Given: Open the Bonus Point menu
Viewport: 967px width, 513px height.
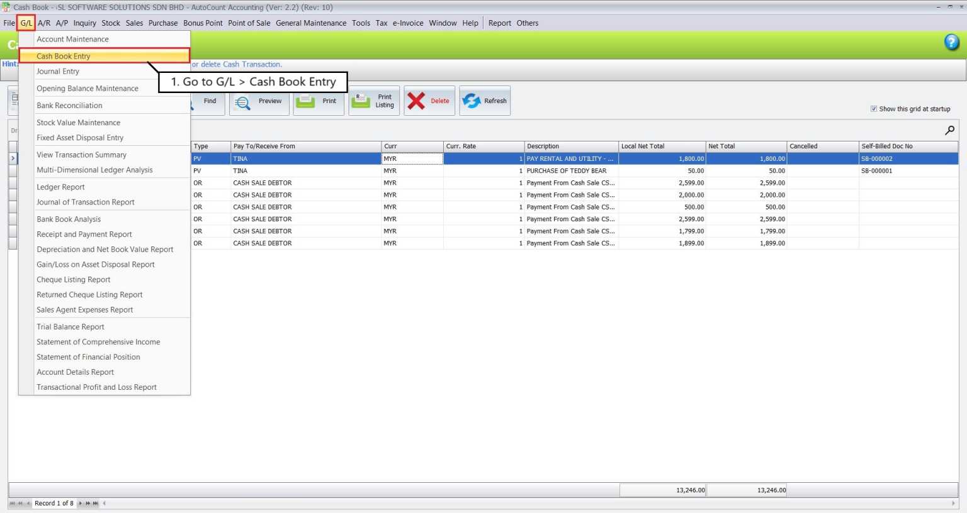Looking at the screenshot, I should coord(203,23).
